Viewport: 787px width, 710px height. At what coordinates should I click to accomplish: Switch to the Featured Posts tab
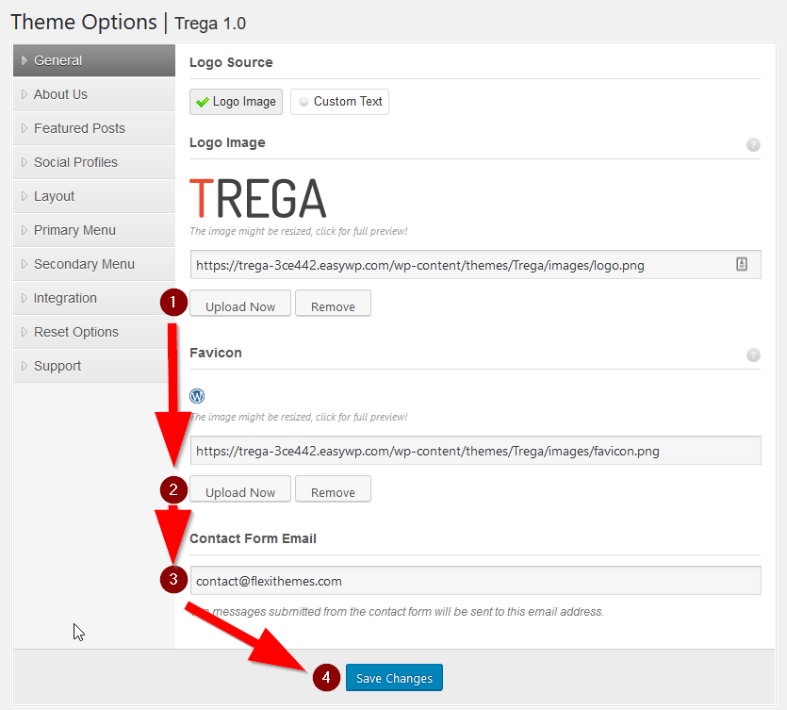pyautogui.click(x=94, y=128)
